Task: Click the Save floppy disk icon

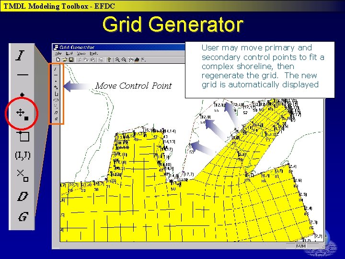Action: point(71,59)
